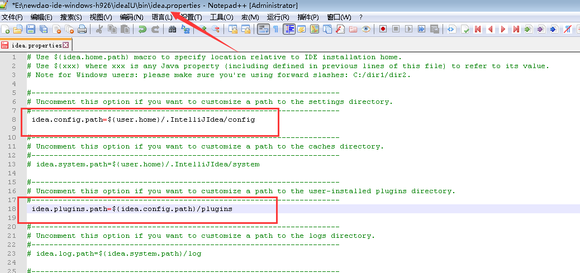
Task: Open the 宏(M) menu
Action: [250, 17]
